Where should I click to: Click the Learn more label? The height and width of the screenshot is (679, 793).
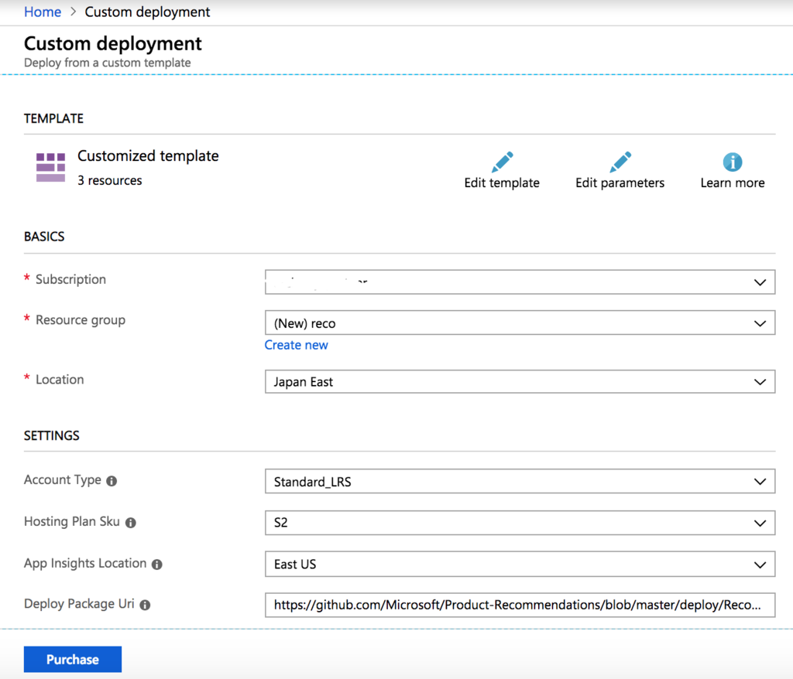733,183
